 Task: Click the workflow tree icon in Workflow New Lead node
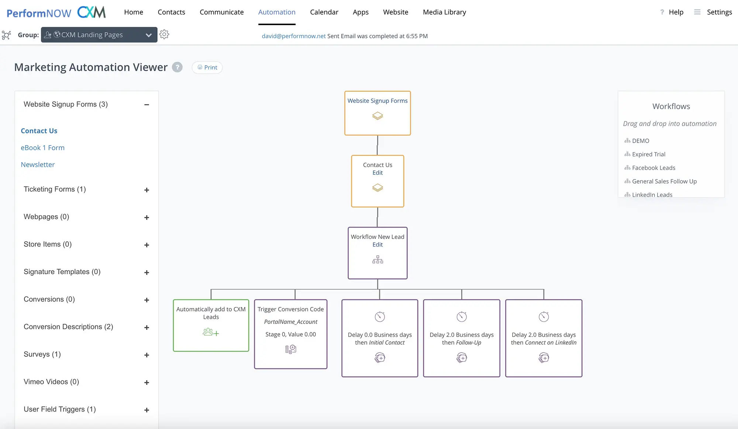click(x=377, y=259)
